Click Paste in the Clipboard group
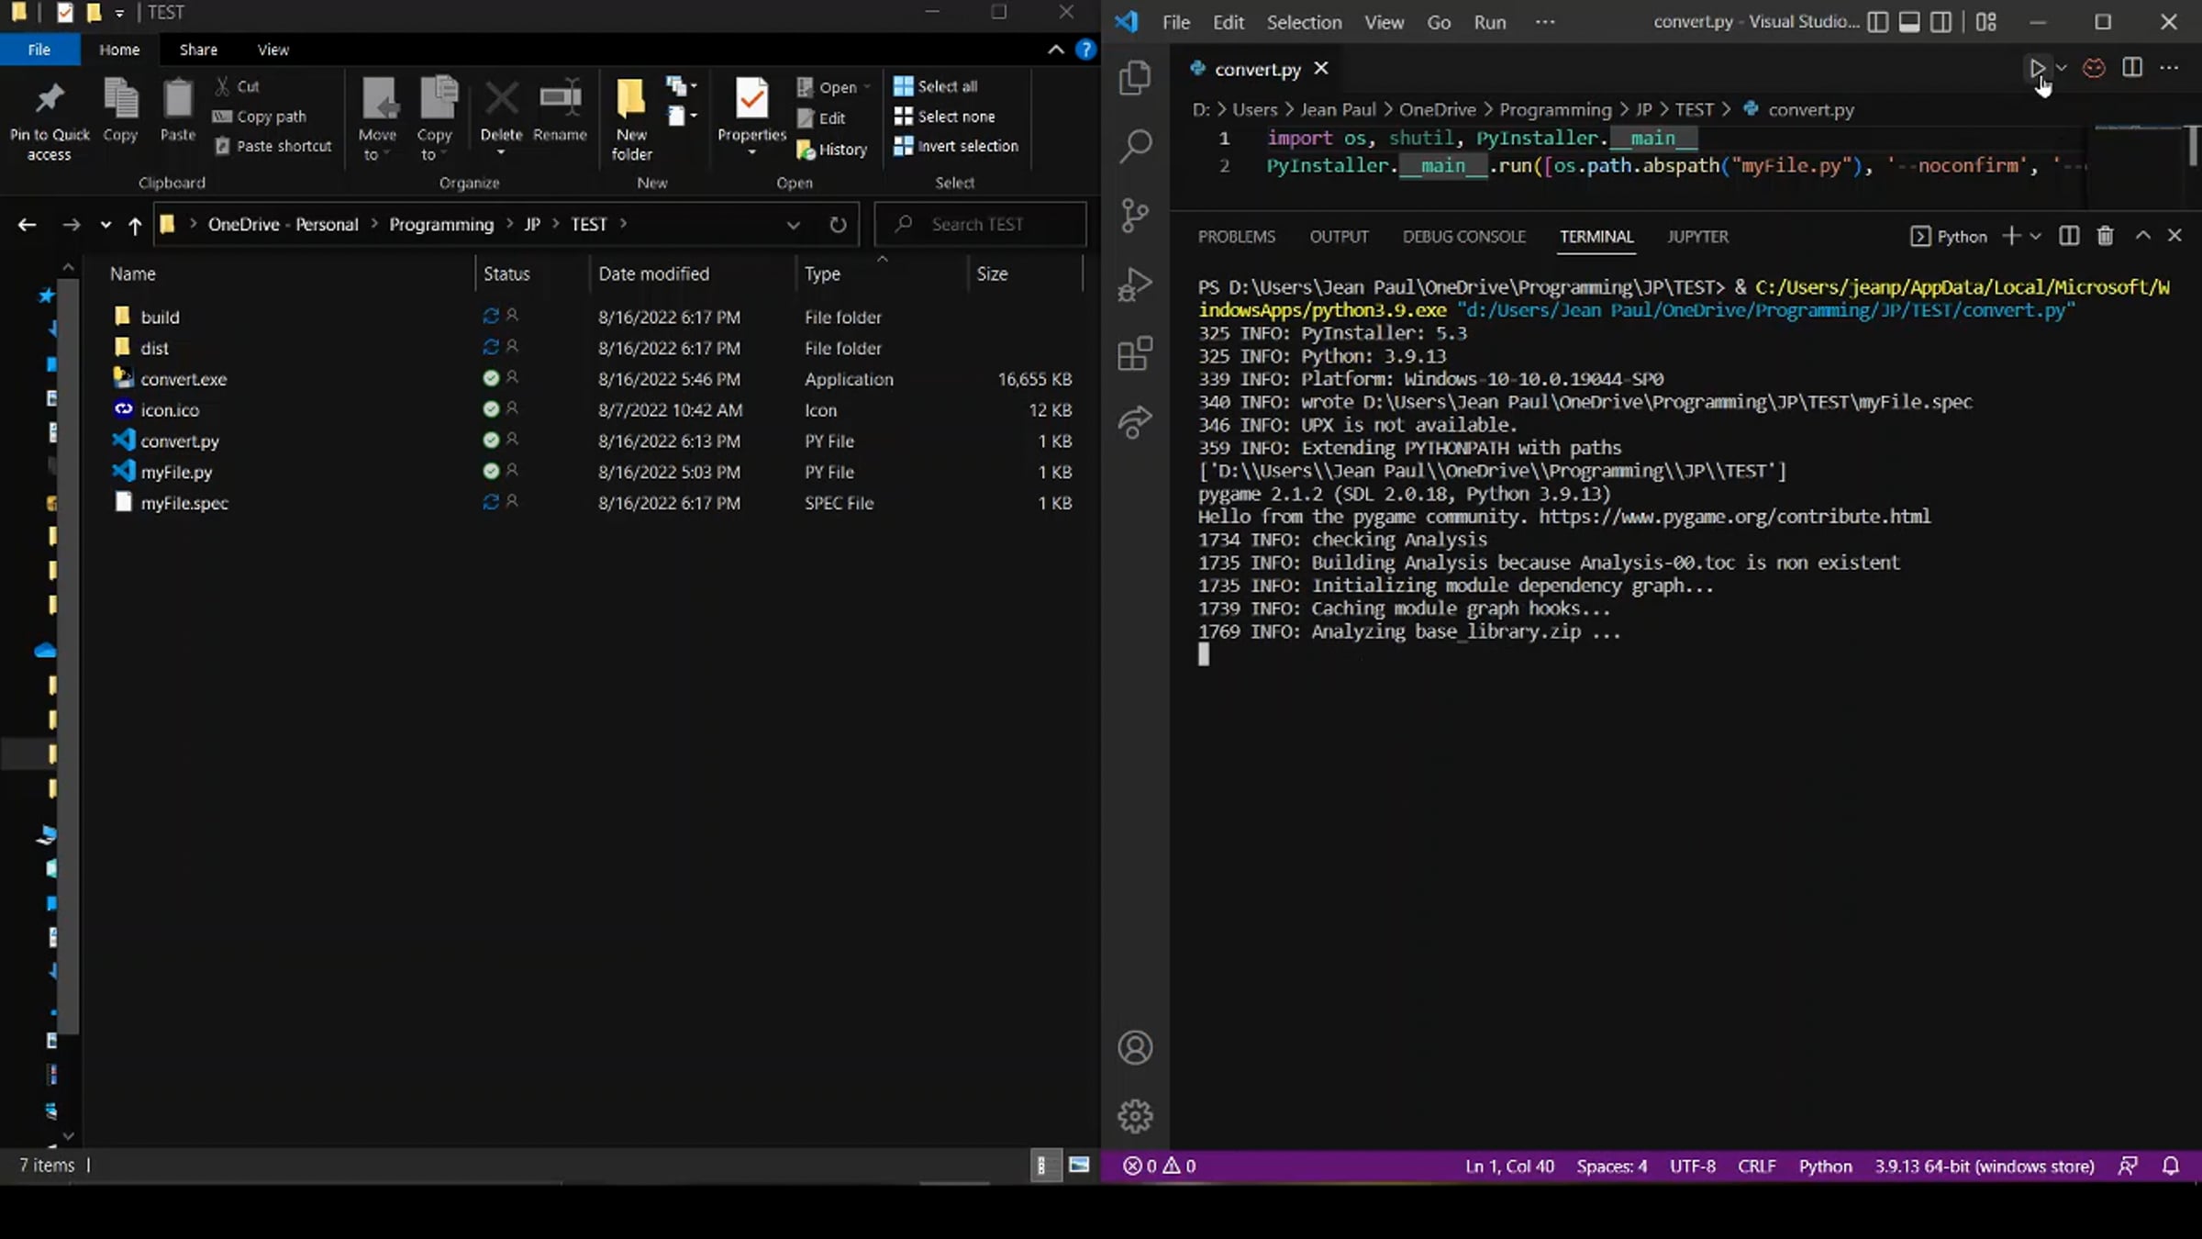The image size is (2202, 1239). [178, 110]
